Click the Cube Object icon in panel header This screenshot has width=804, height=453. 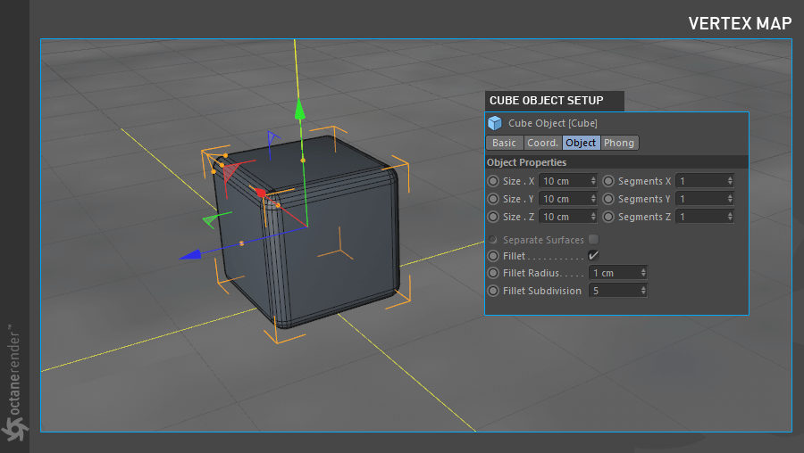tap(495, 123)
